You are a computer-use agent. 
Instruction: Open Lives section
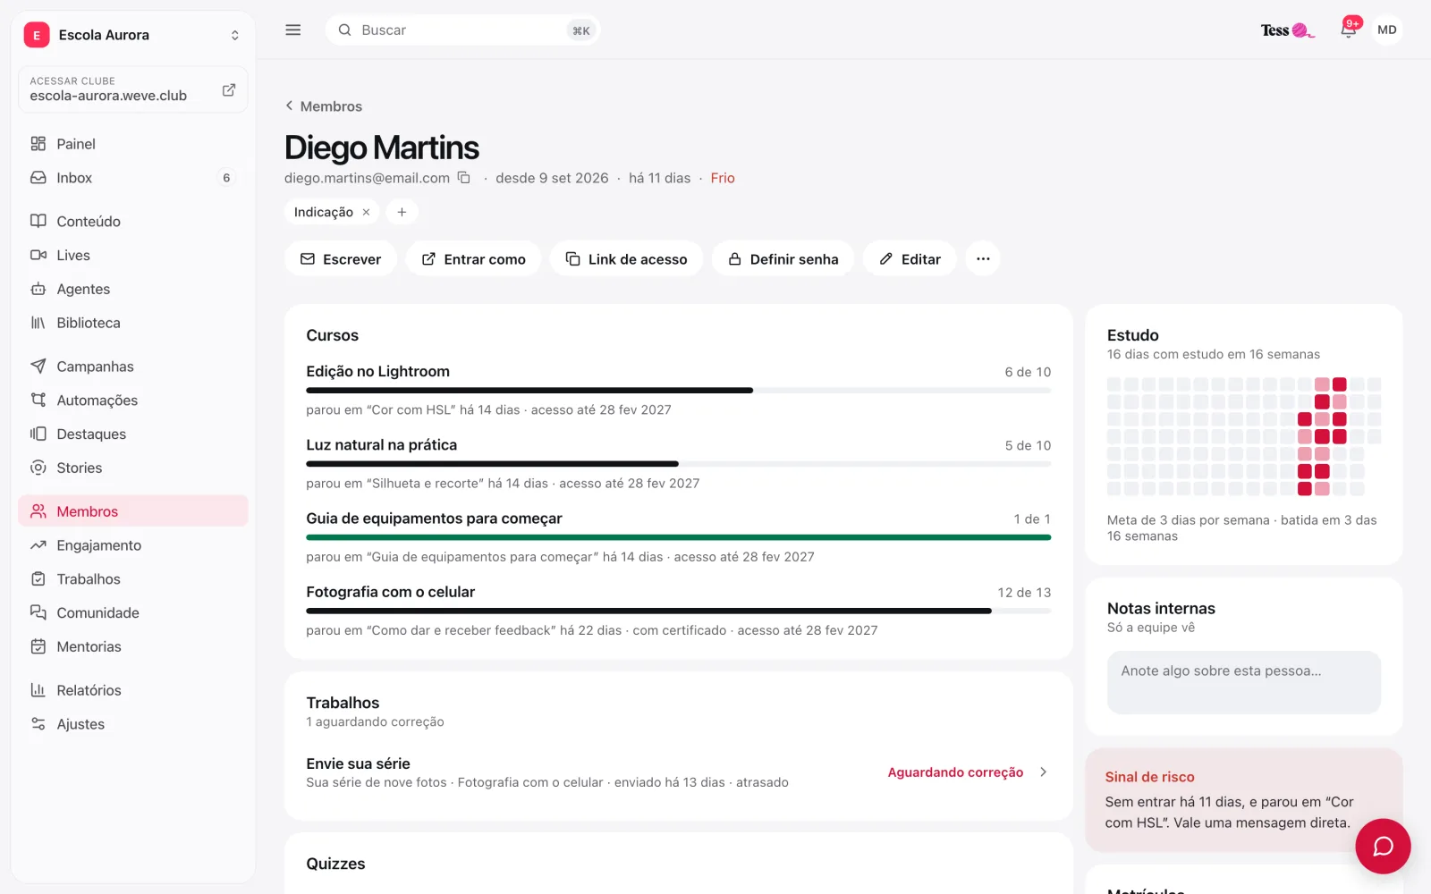coord(132,255)
